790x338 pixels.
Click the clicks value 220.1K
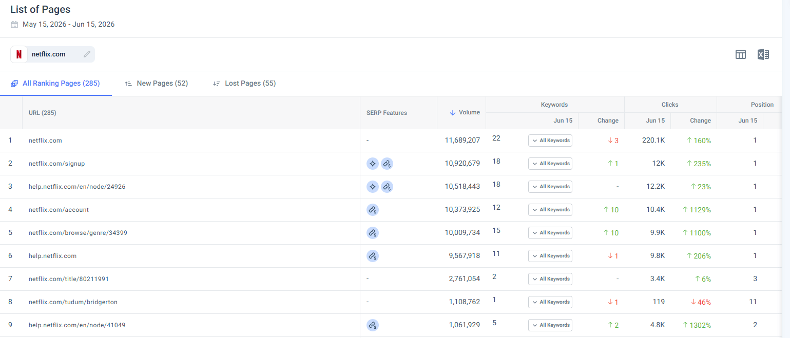653,141
